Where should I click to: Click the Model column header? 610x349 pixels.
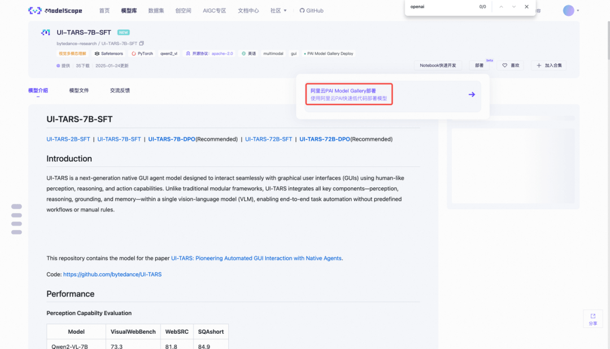pyautogui.click(x=76, y=332)
